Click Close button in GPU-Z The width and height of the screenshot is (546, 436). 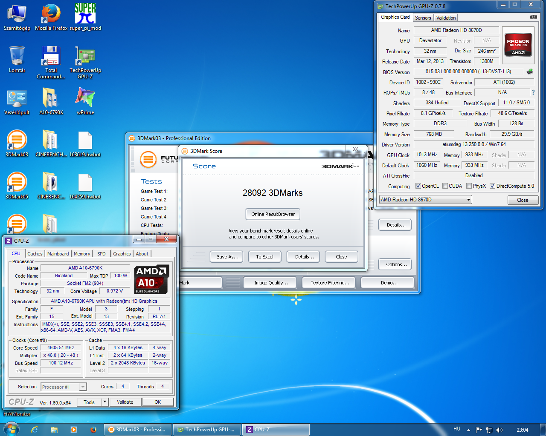[523, 200]
